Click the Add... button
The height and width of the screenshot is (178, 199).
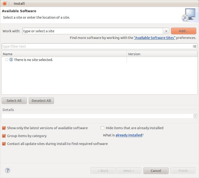tap(183, 31)
